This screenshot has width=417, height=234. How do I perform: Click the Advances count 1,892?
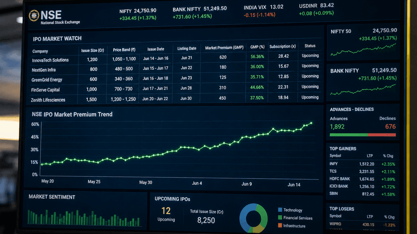point(337,127)
